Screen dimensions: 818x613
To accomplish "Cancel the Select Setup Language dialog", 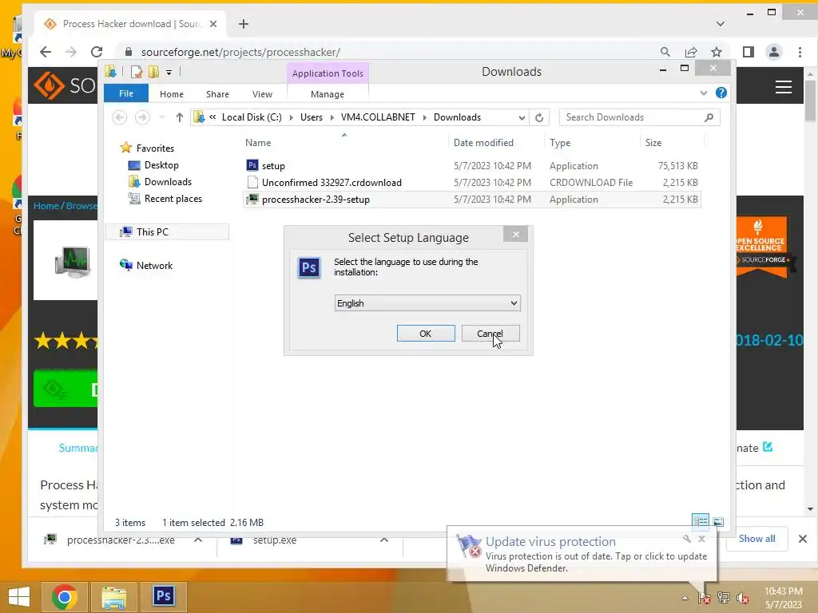I will click(x=490, y=334).
